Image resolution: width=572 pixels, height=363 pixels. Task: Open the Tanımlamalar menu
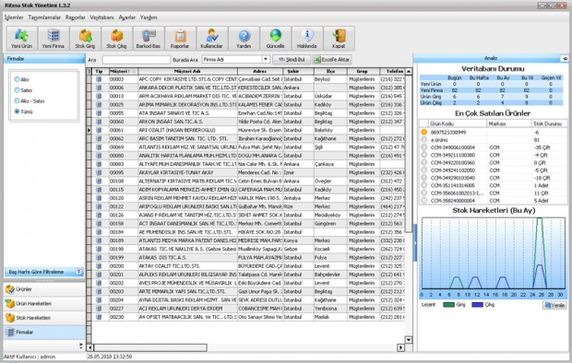44,18
